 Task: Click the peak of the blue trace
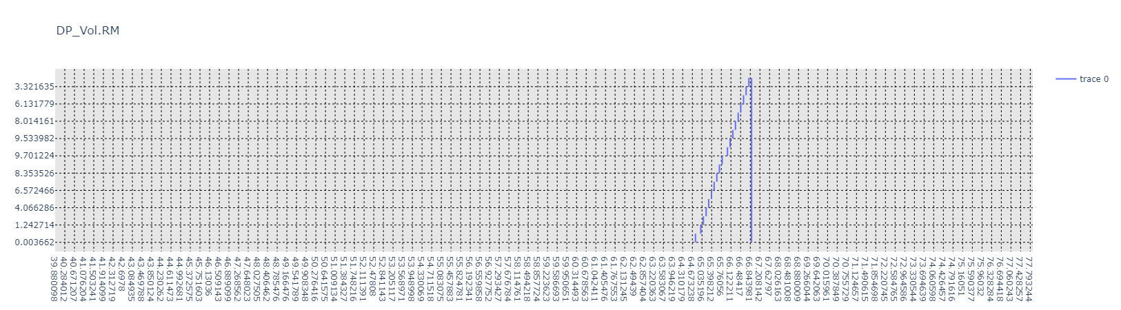[749, 79]
